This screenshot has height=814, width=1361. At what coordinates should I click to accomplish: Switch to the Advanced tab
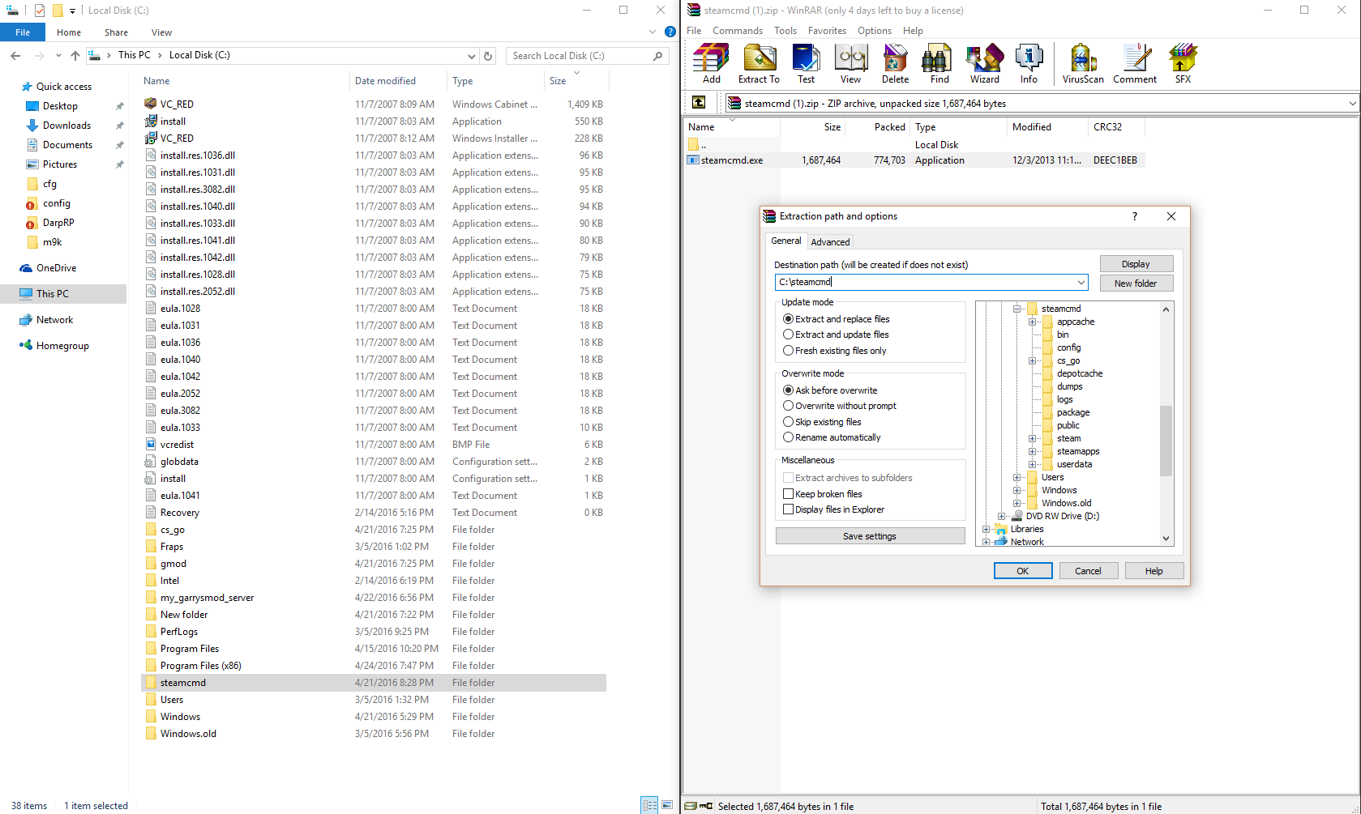click(x=830, y=242)
